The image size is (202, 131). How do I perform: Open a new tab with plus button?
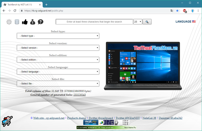pyautogui.click(x=46, y=5)
